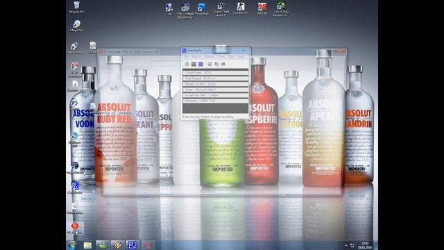Open the Help menu in CamStudio
444x250 pixels.
(241, 57)
